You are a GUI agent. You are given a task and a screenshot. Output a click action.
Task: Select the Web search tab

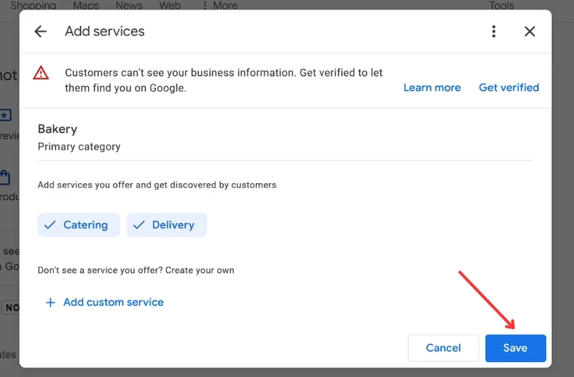pyautogui.click(x=169, y=6)
